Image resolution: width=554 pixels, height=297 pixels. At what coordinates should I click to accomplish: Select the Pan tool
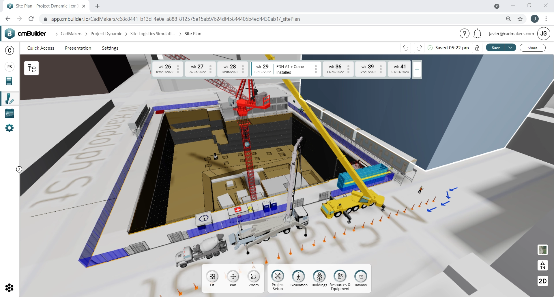tap(233, 277)
